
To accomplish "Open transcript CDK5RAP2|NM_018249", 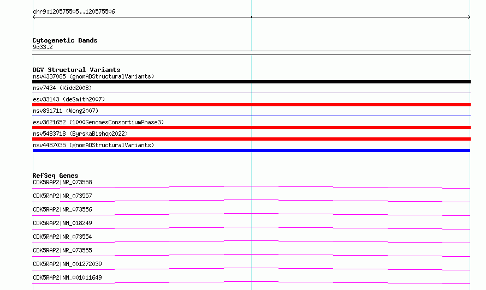I will [62, 223].
